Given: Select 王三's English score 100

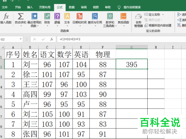Looking at the screenshot, I should click(81, 84).
